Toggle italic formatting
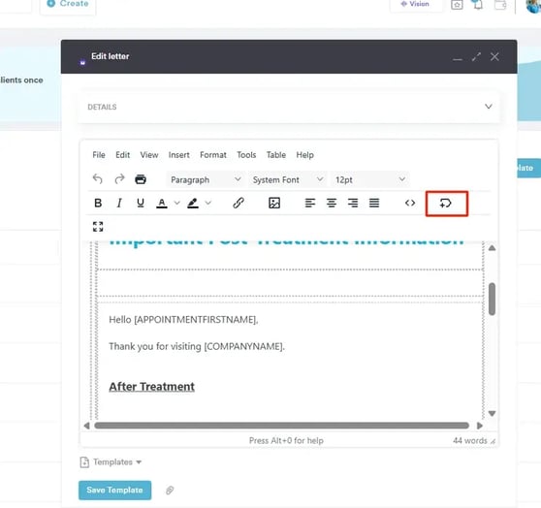Image resolution: width=541 pixels, height=508 pixels. (119, 203)
